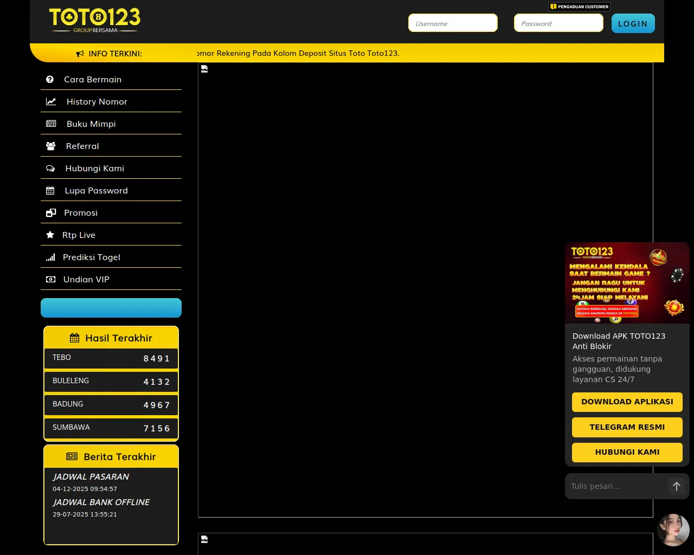Click the star icon for Rtp Live
The height and width of the screenshot is (555, 694).
[x=50, y=235]
